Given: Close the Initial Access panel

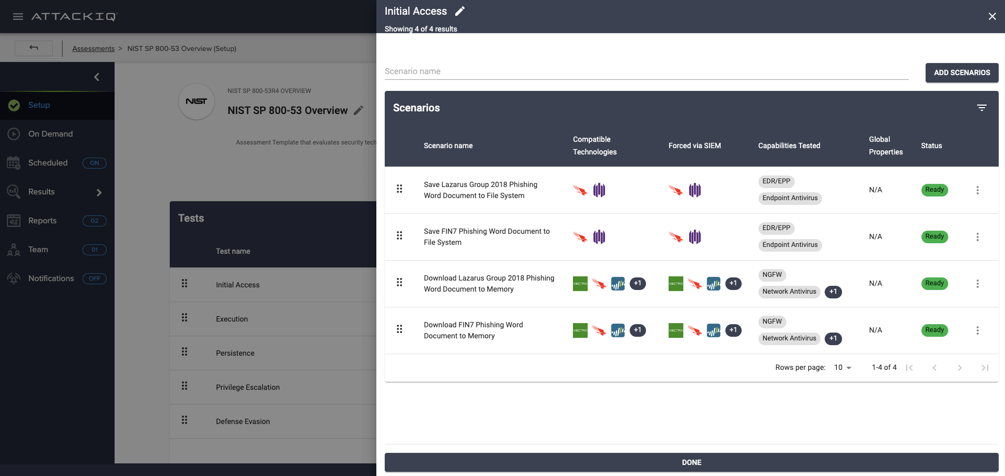Looking at the screenshot, I should click(992, 16).
